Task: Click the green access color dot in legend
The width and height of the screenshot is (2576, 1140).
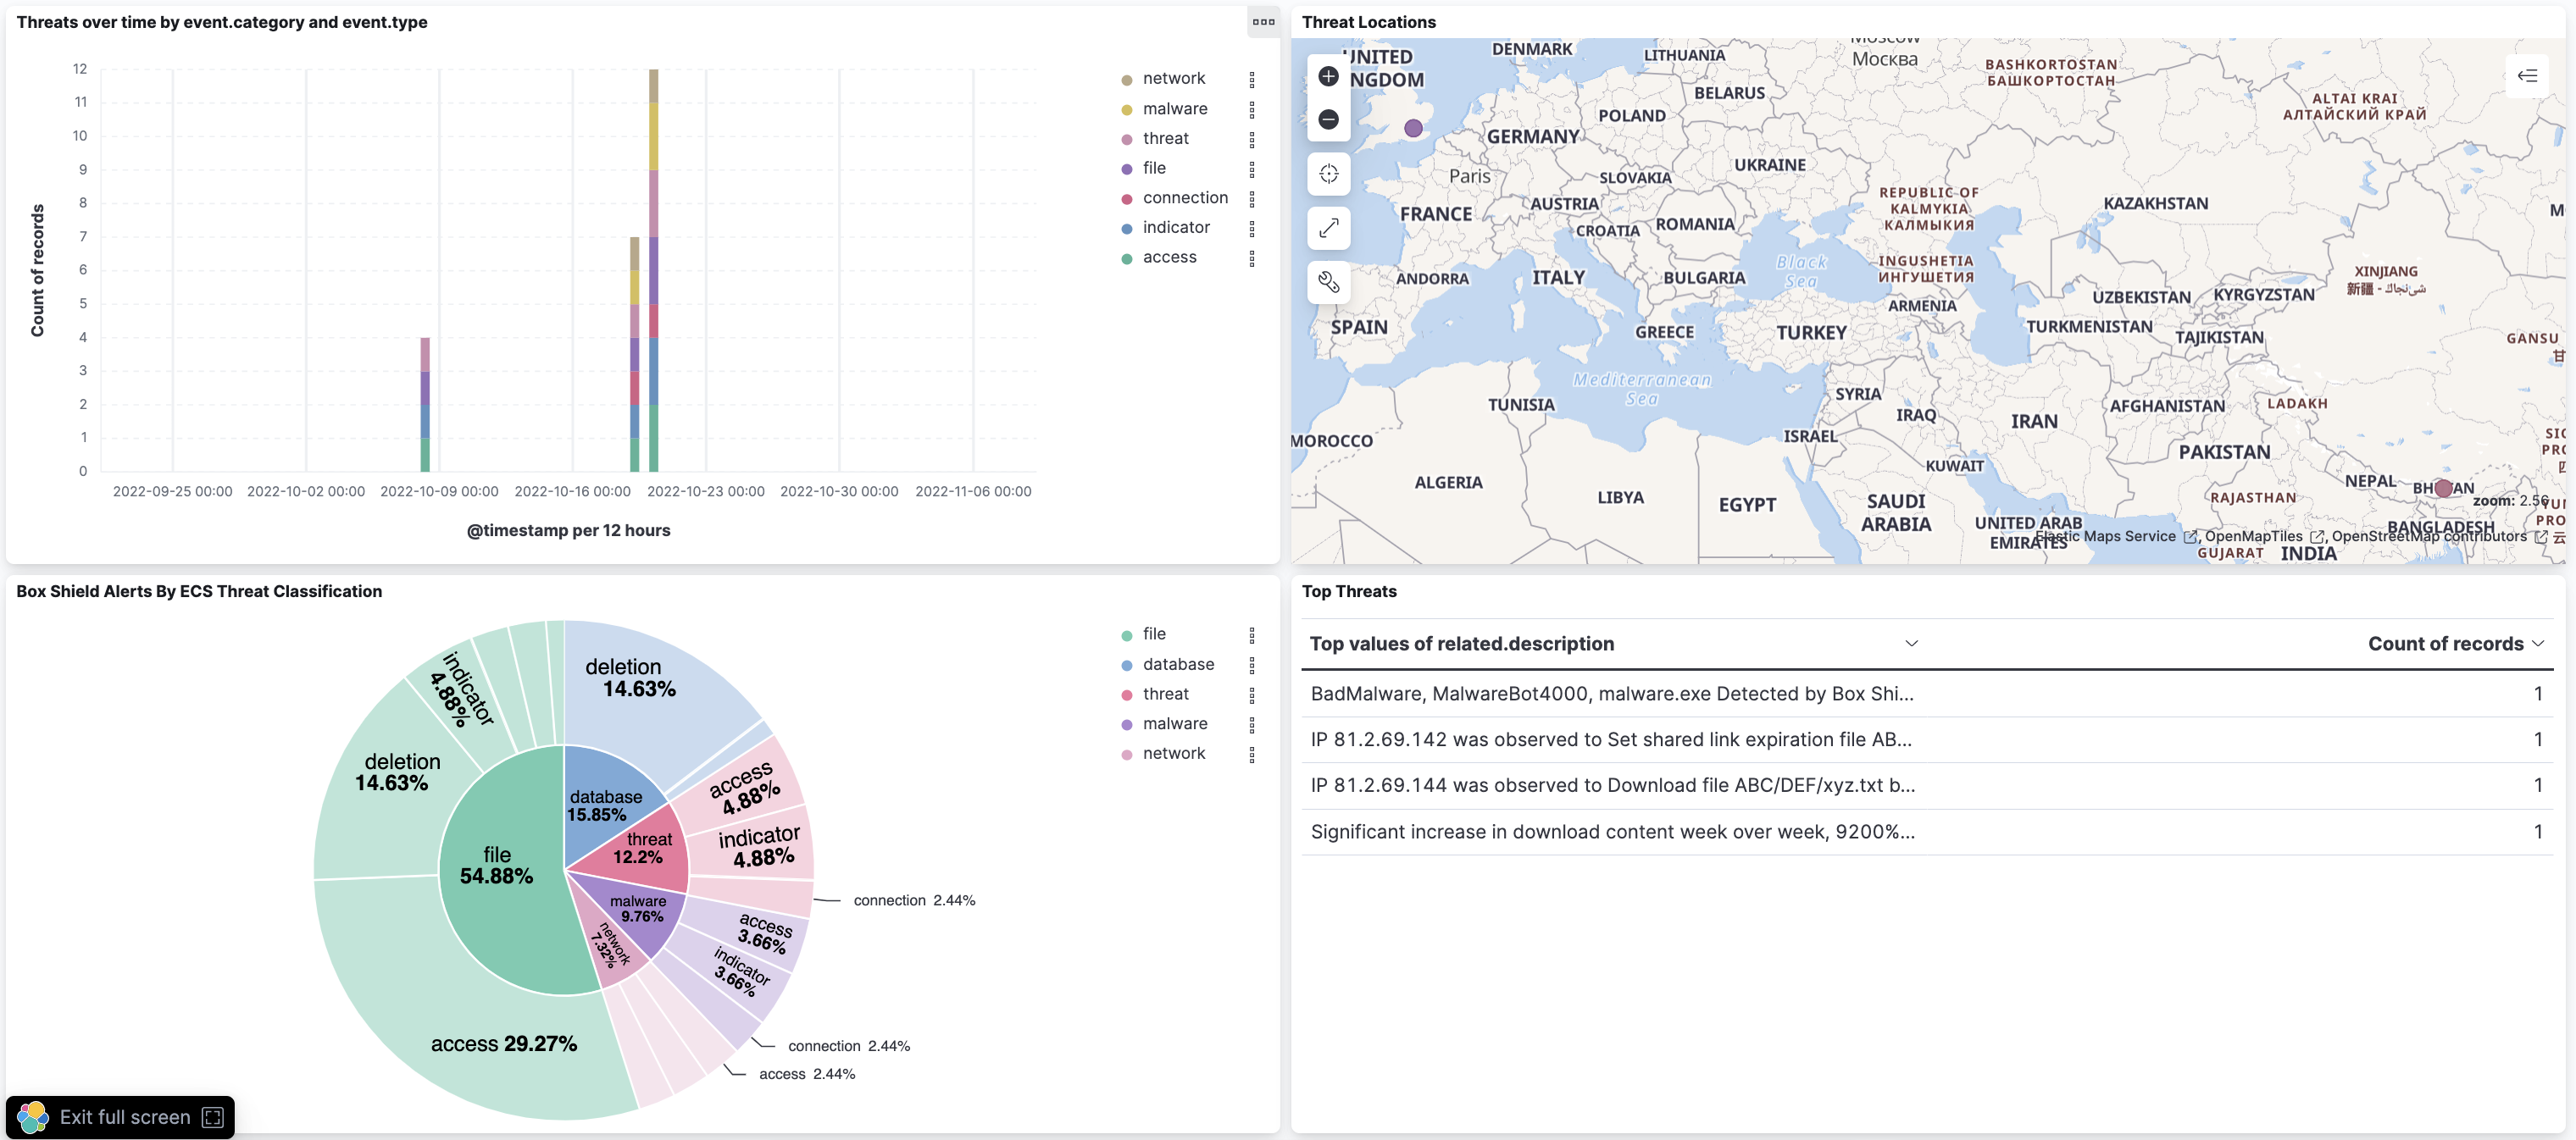Action: tap(1128, 257)
